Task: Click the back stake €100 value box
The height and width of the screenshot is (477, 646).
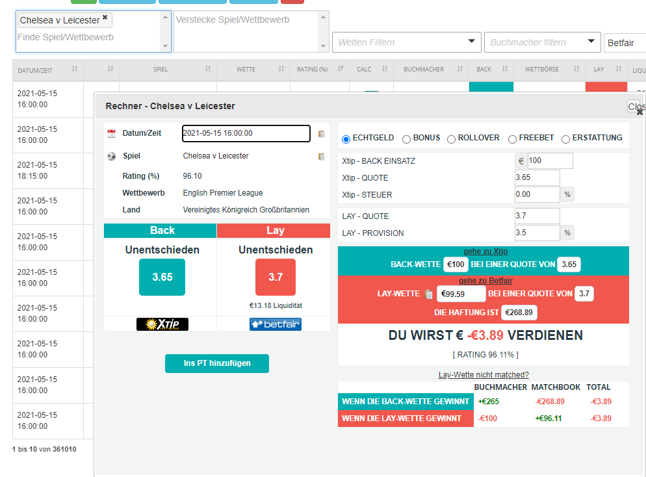Action: click(x=456, y=264)
